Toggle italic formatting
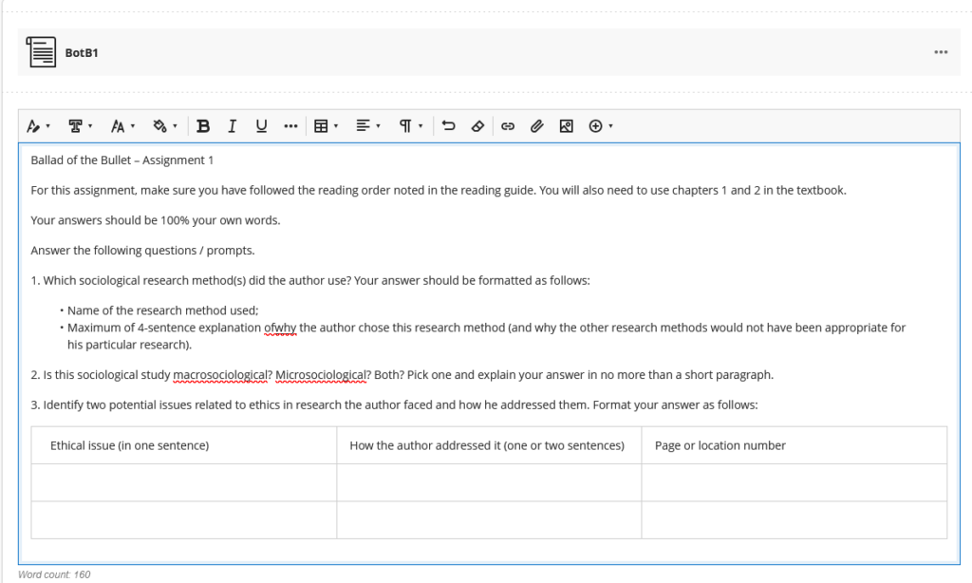 (x=233, y=126)
